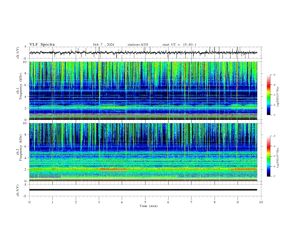Image resolution: width=294 pixels, height=227 pixels.
Task: Select the ch.1 "Frequency (kHz)" axis label
Action: point(21,86)
